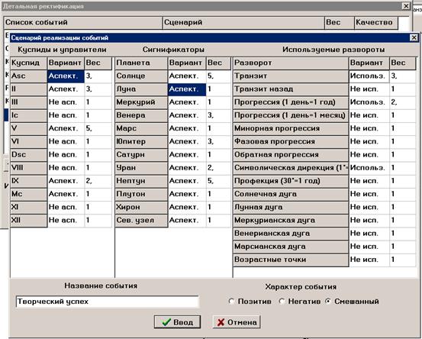Screen dimensions: 422x339
Task: Click the weight cell 5, for cusp V
Action: (x=98, y=129)
